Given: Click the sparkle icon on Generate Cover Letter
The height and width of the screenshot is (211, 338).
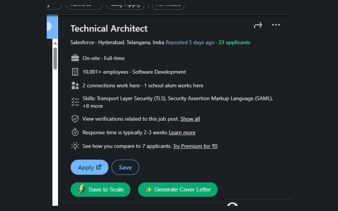Looking at the screenshot, I should coord(149,190).
